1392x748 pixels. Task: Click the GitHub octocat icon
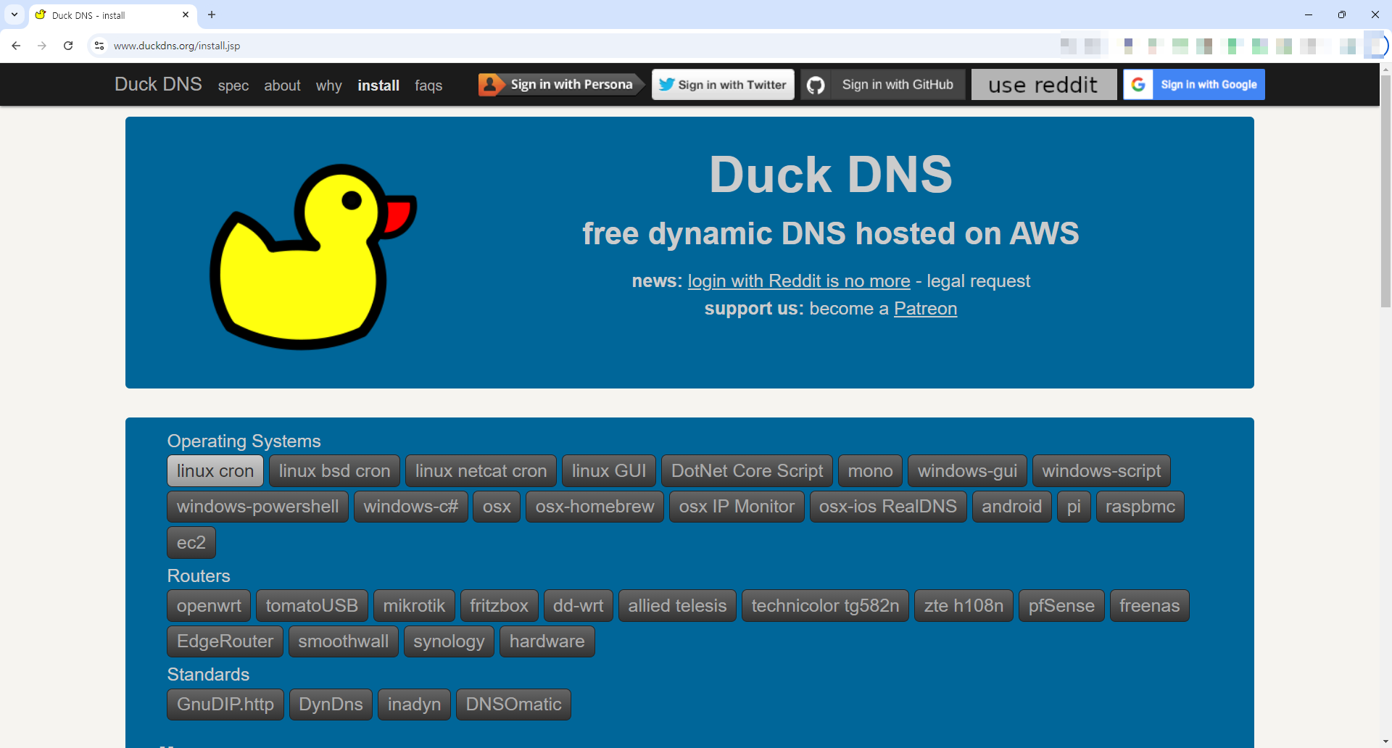pyautogui.click(x=816, y=85)
